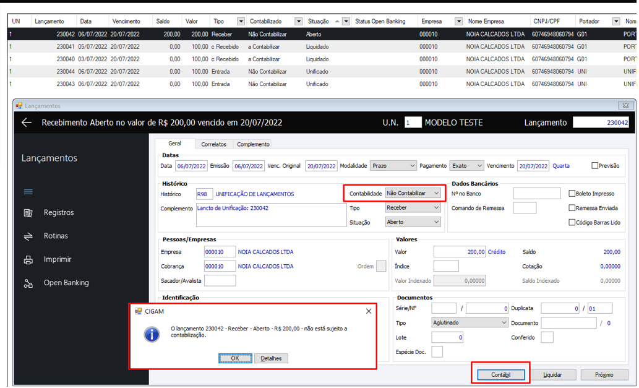Image resolution: width=639 pixels, height=388 pixels.
Task: Open Rotinas from the sidebar
Action: [x=56, y=236]
